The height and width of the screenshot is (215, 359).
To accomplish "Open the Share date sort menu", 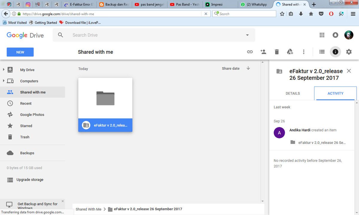I will tap(231, 68).
